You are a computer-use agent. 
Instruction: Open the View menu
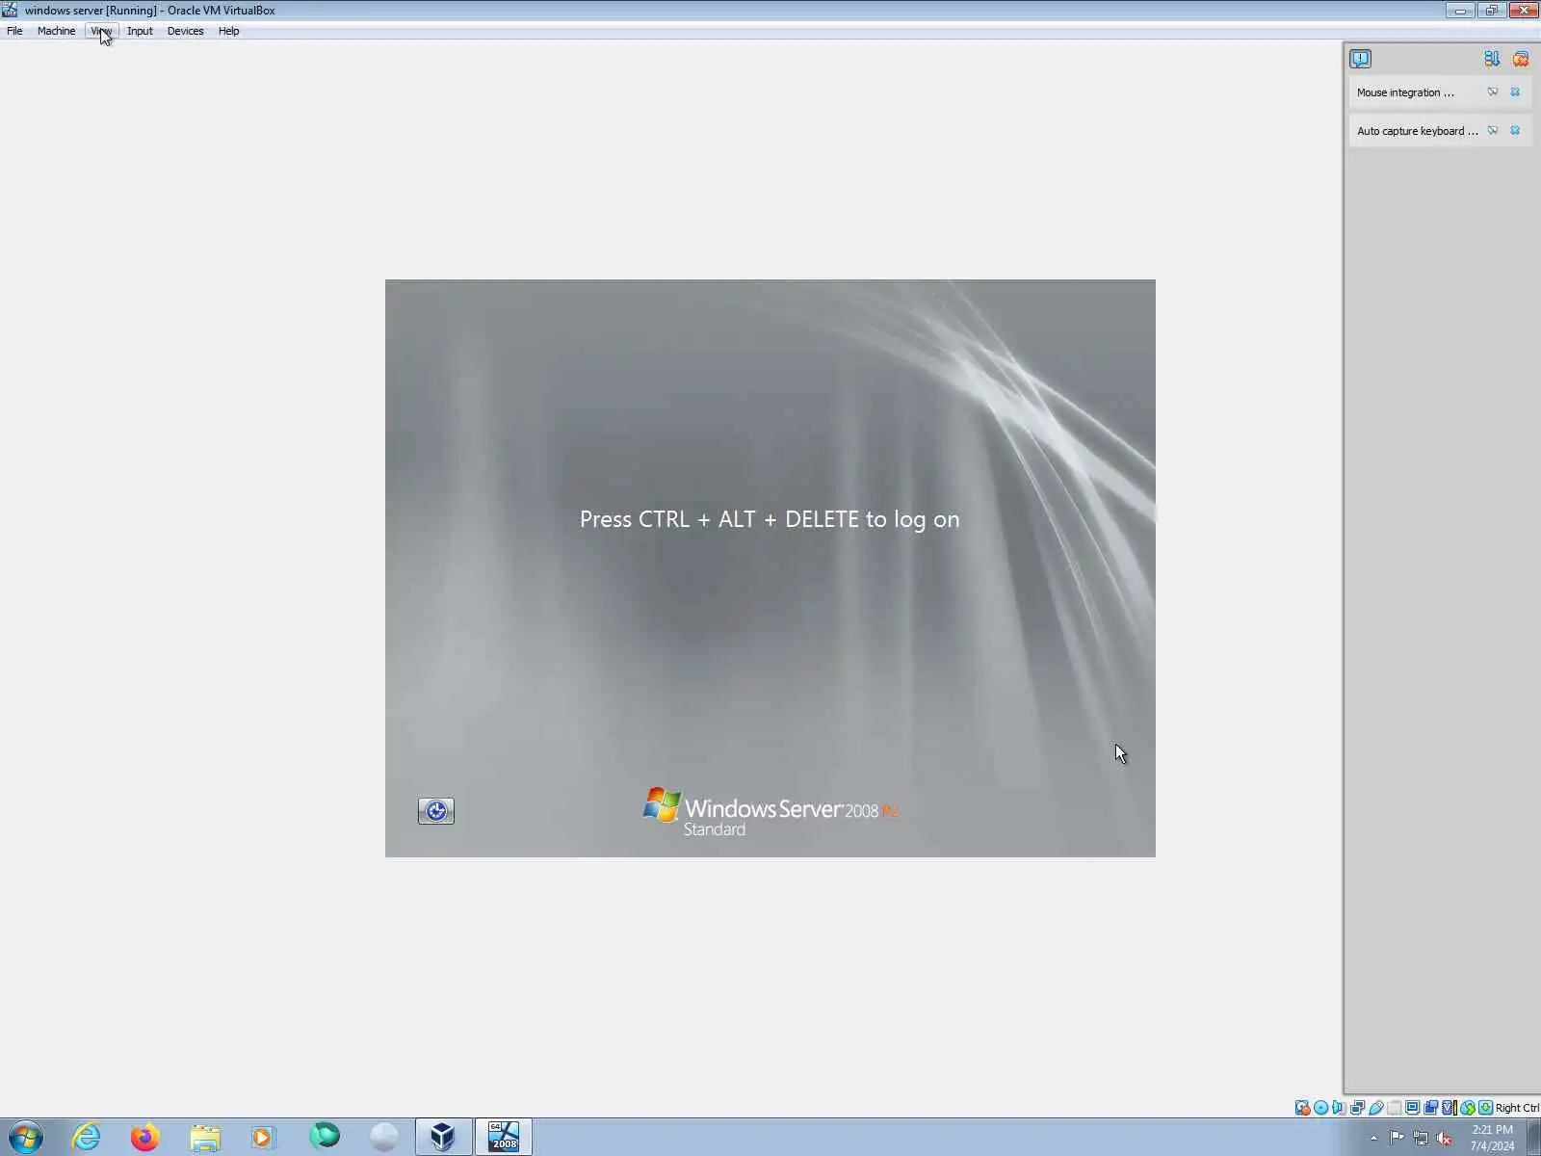coord(101,31)
